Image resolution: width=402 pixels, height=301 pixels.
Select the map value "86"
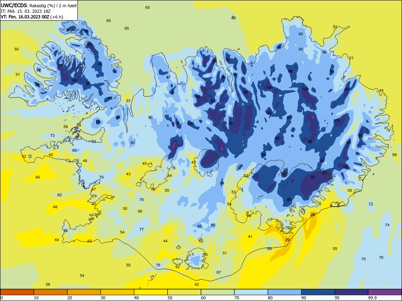pyautogui.click(x=199, y=226)
